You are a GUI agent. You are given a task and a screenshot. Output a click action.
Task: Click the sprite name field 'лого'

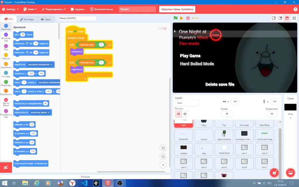187,103
